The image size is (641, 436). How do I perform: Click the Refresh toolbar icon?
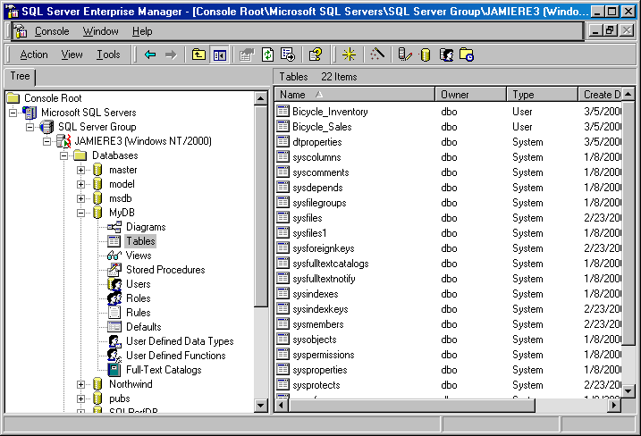[268, 54]
